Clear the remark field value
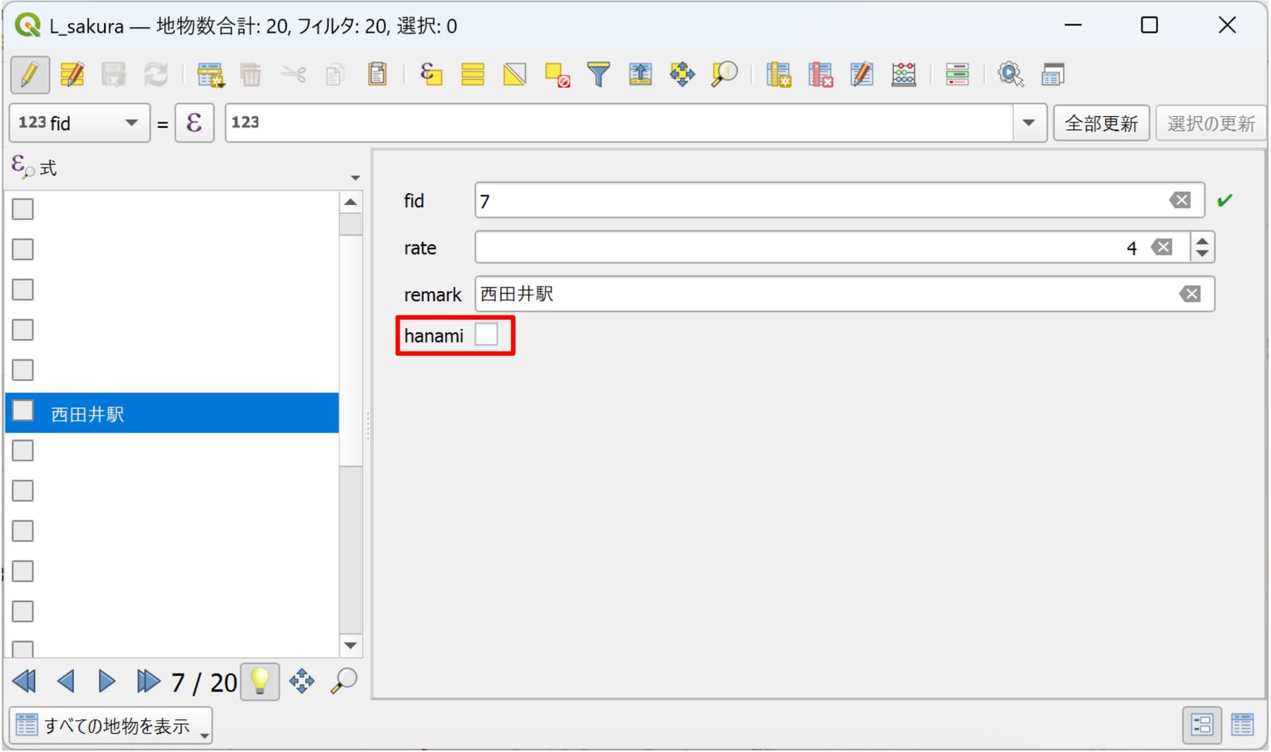Viewport: 1271px width, 752px height. coord(1190,295)
